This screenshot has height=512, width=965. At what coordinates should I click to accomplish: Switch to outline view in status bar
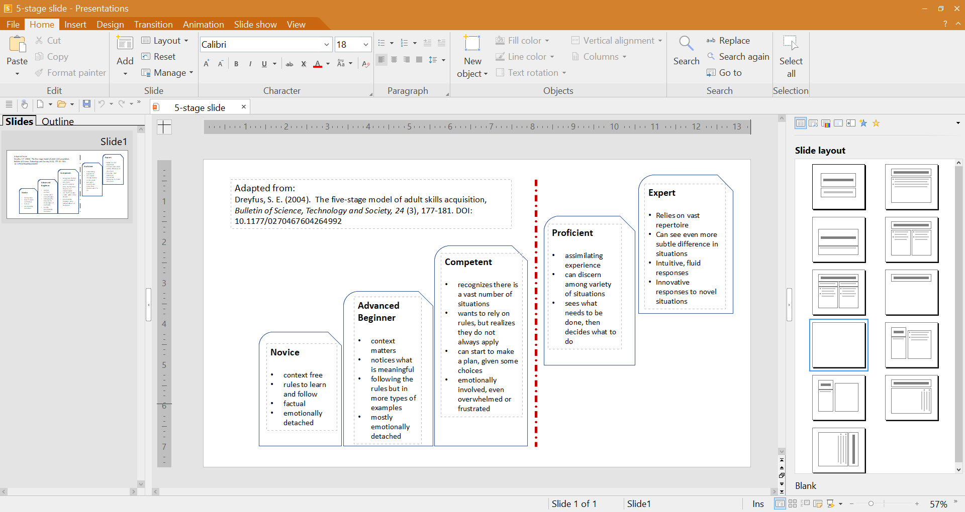tap(805, 503)
